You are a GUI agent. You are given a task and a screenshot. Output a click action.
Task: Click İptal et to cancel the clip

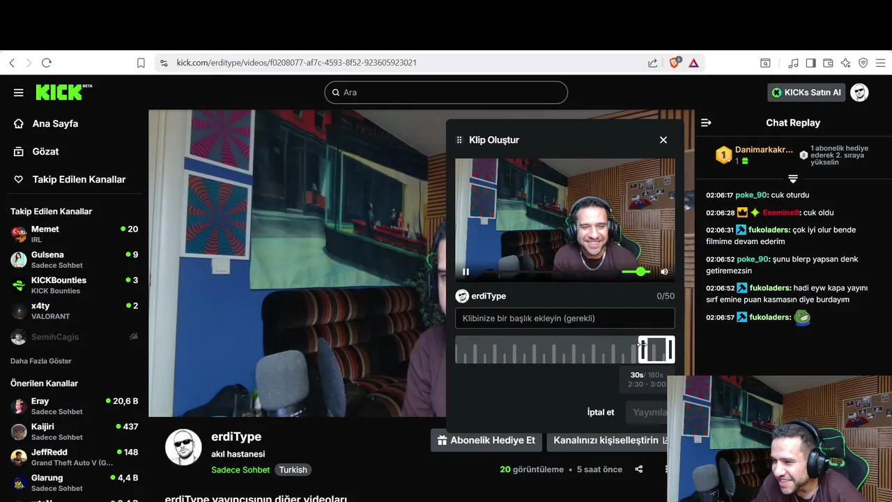click(x=601, y=412)
